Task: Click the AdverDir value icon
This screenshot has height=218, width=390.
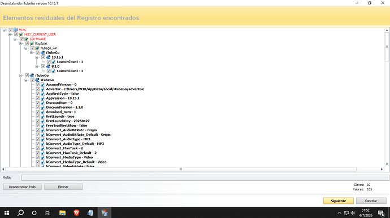Action: coord(43,89)
